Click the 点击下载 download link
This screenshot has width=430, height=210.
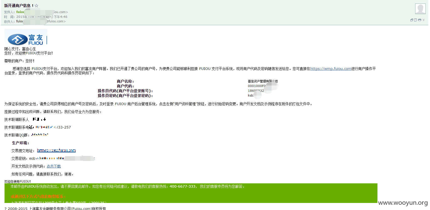click(x=54, y=166)
